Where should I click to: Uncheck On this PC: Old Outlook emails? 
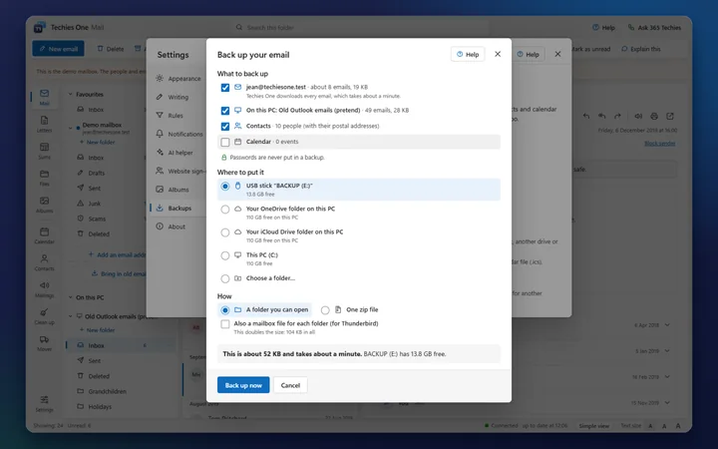click(x=224, y=111)
